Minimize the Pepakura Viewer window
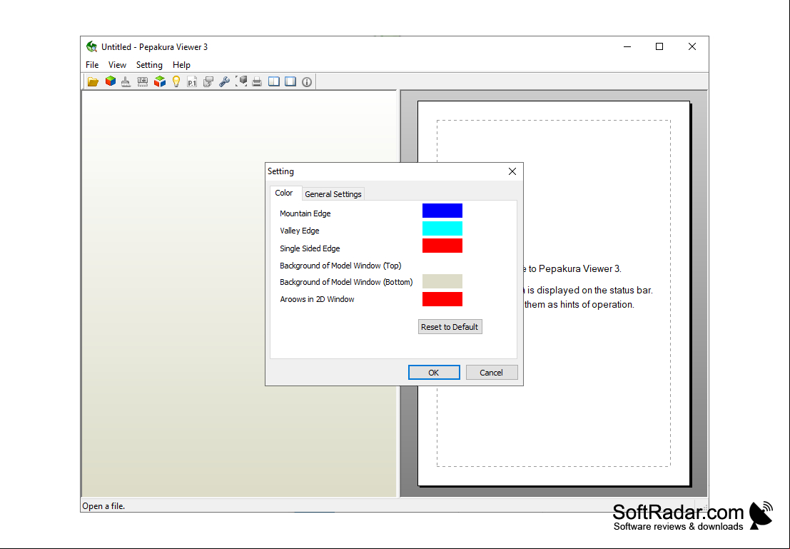The image size is (790, 549). click(x=627, y=47)
